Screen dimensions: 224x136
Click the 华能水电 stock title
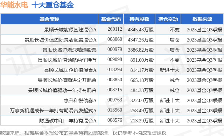[14, 5]
